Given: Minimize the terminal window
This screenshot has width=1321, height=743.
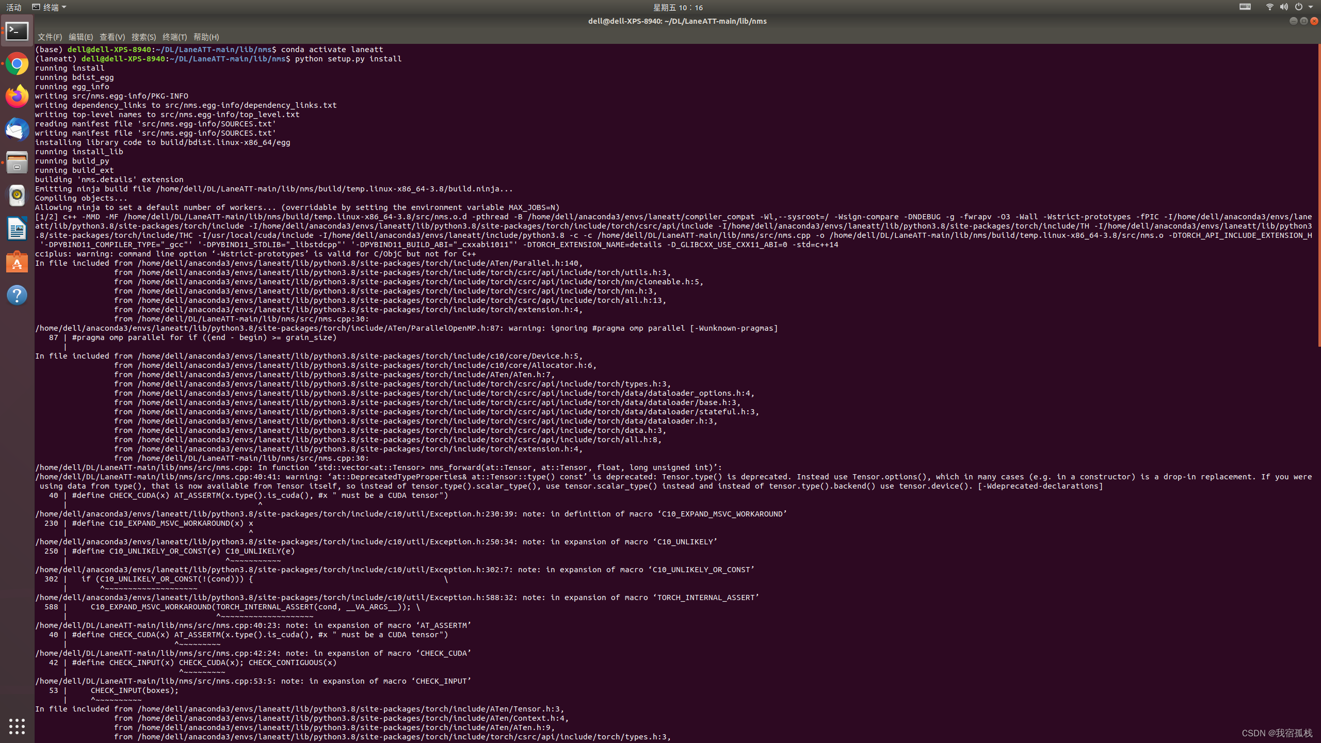Looking at the screenshot, I should coord(1293,21).
